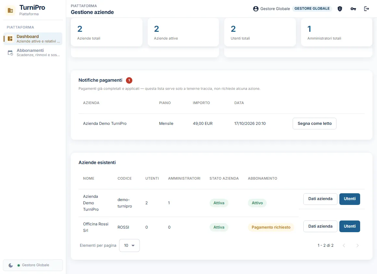
Task: Click the Aziende totali stat card
Action: 106,32
